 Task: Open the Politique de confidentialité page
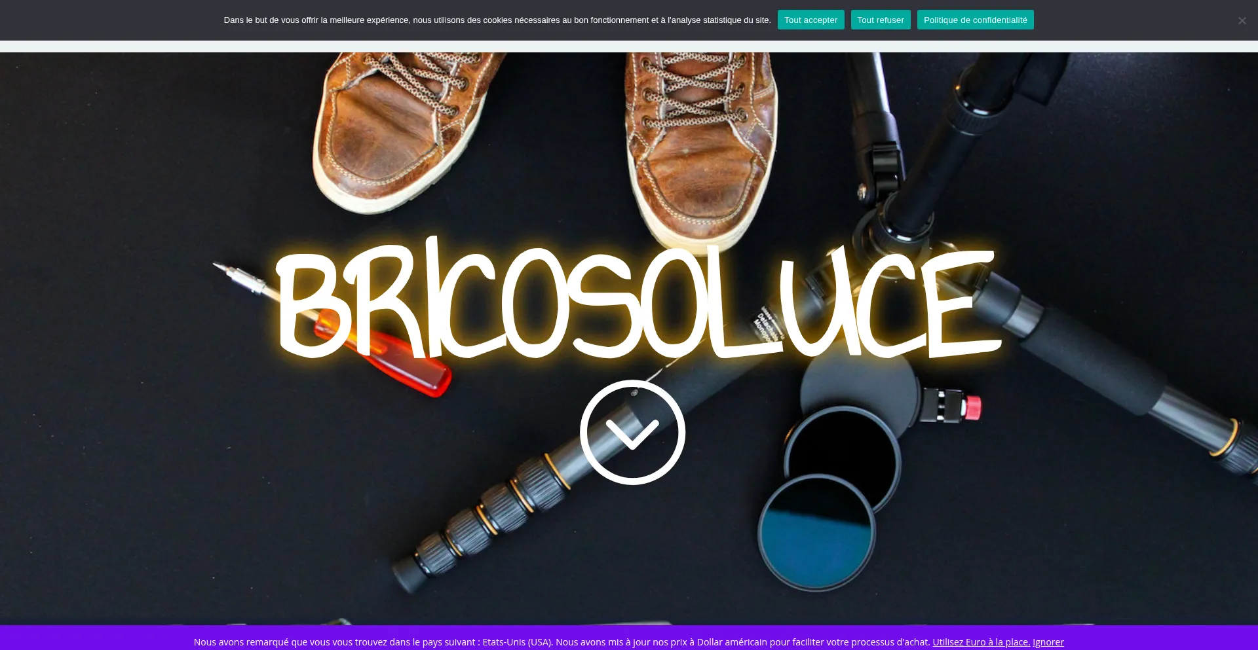[x=975, y=20]
